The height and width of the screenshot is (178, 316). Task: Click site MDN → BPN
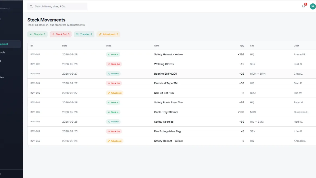[x=258, y=74]
